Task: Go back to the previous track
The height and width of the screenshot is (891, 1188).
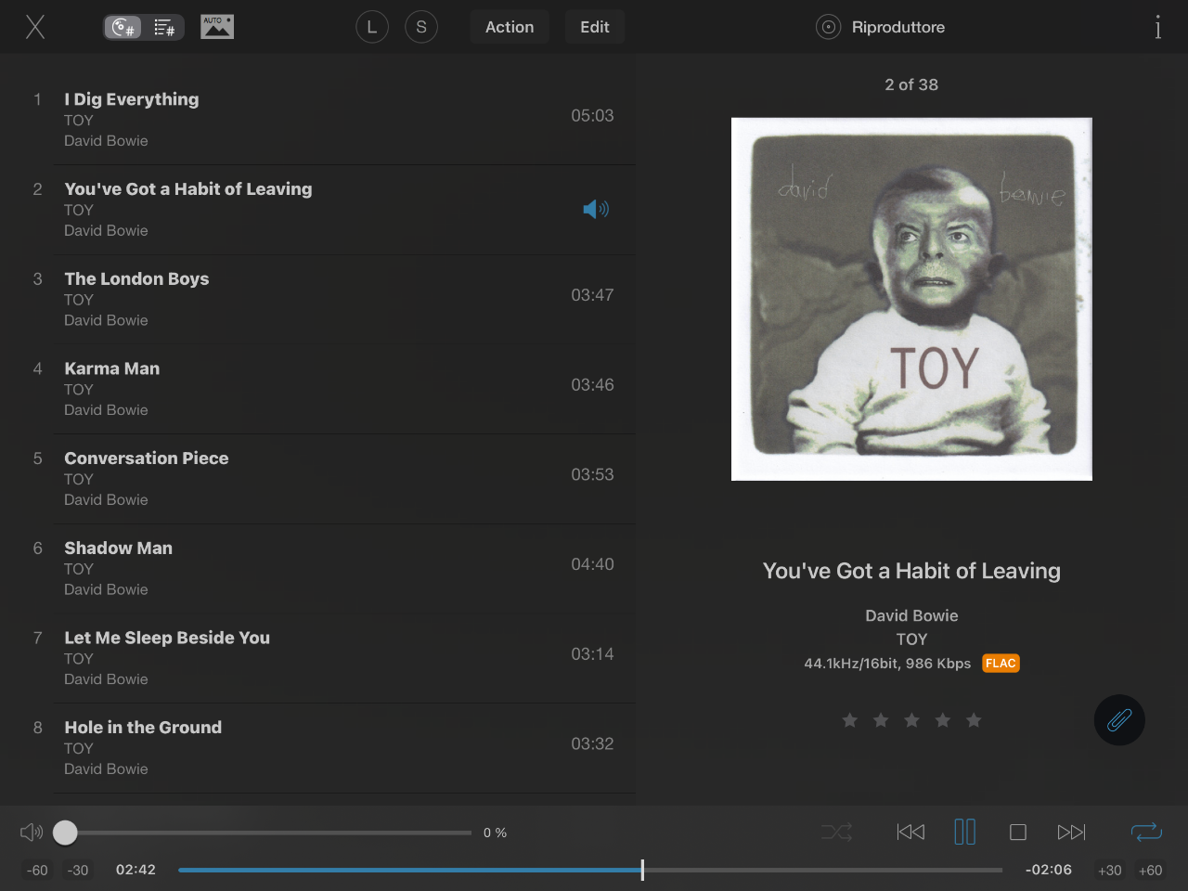Action: coord(910,832)
